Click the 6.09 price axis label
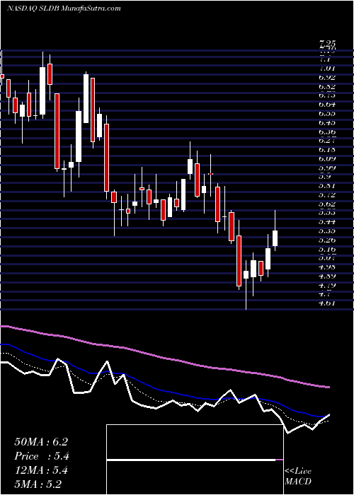 point(327,159)
